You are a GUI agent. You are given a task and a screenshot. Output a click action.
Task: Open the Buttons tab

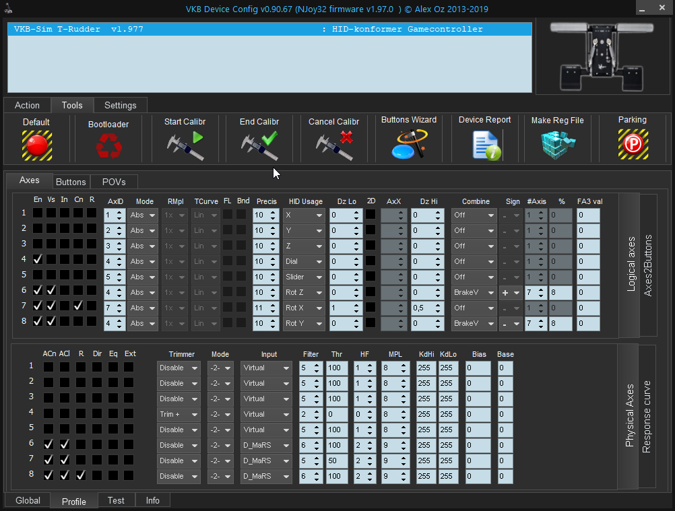71,182
